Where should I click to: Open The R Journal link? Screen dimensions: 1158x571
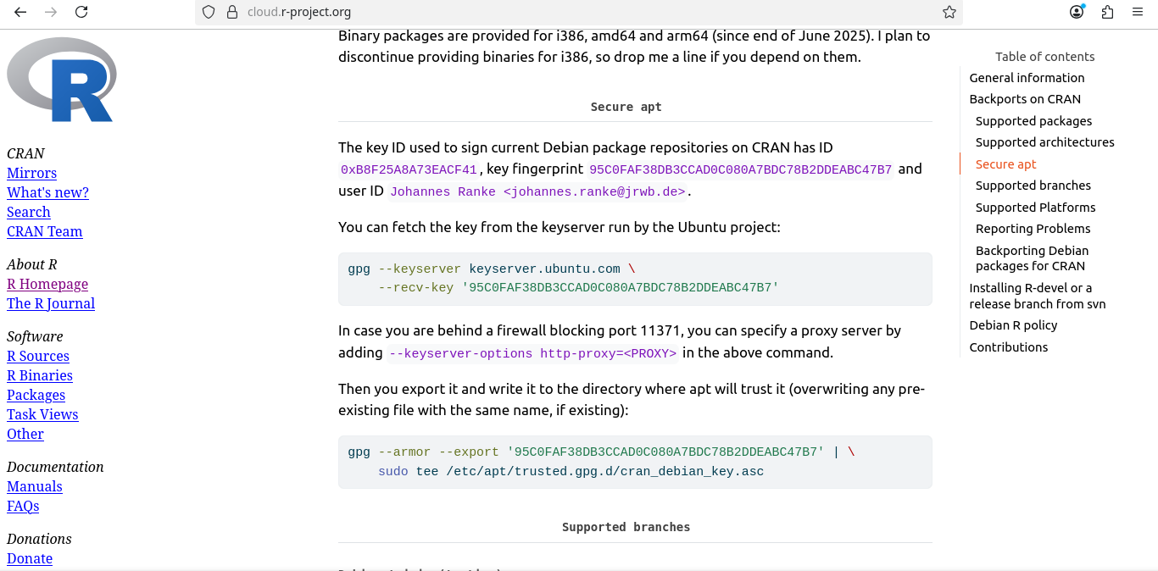pos(51,303)
